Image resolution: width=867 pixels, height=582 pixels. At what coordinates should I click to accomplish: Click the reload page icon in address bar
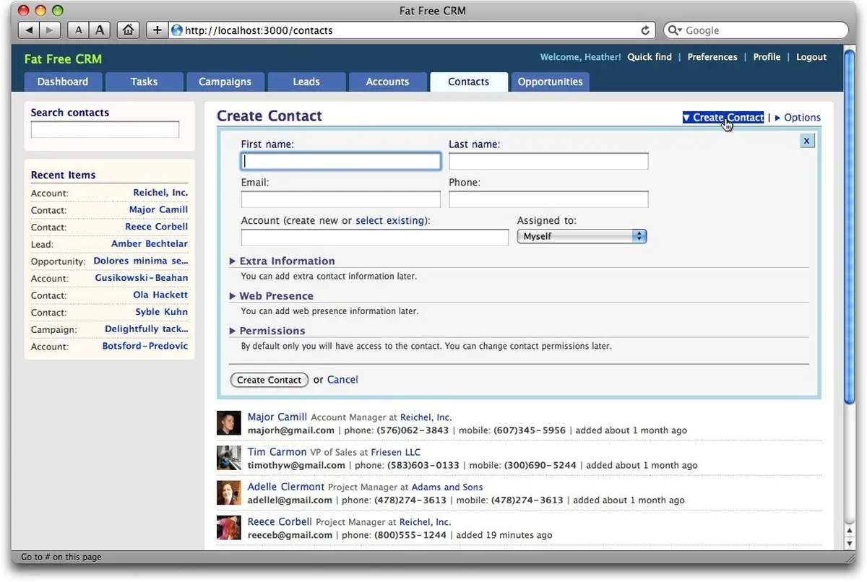click(645, 30)
